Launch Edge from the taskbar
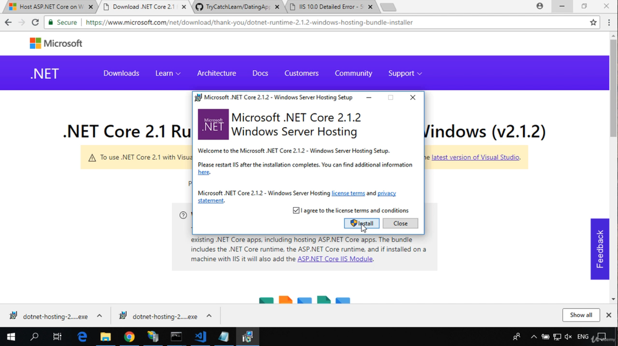This screenshot has width=618, height=346. (x=82, y=337)
